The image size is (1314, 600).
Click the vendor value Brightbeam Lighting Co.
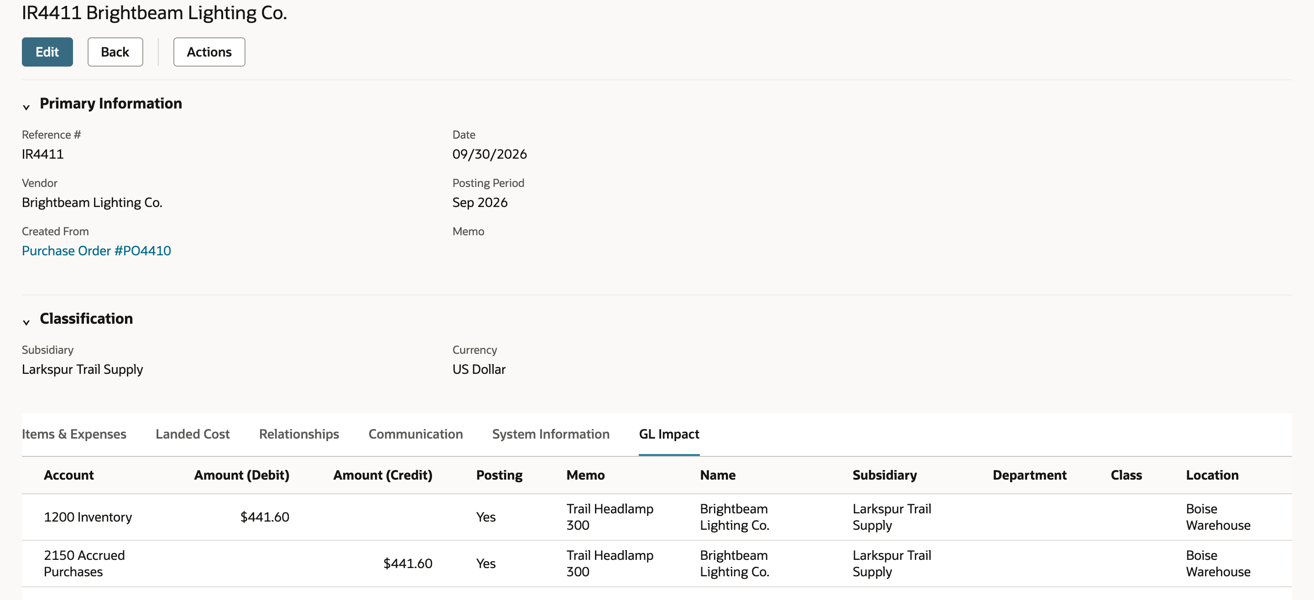coord(92,202)
